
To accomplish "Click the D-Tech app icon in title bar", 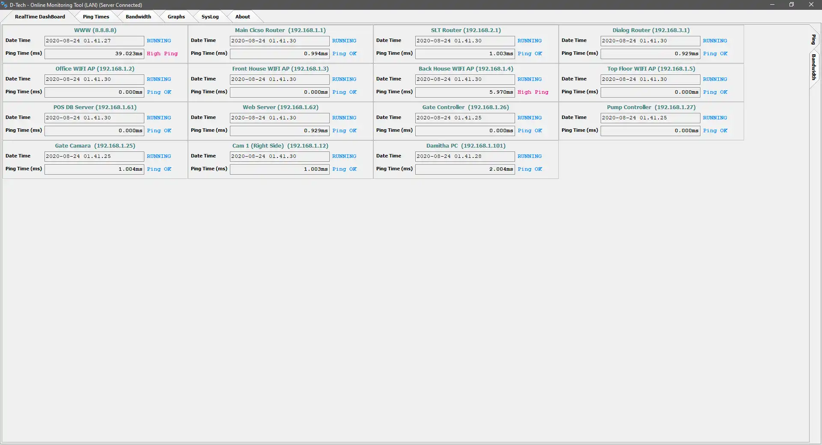I will (x=4, y=5).
